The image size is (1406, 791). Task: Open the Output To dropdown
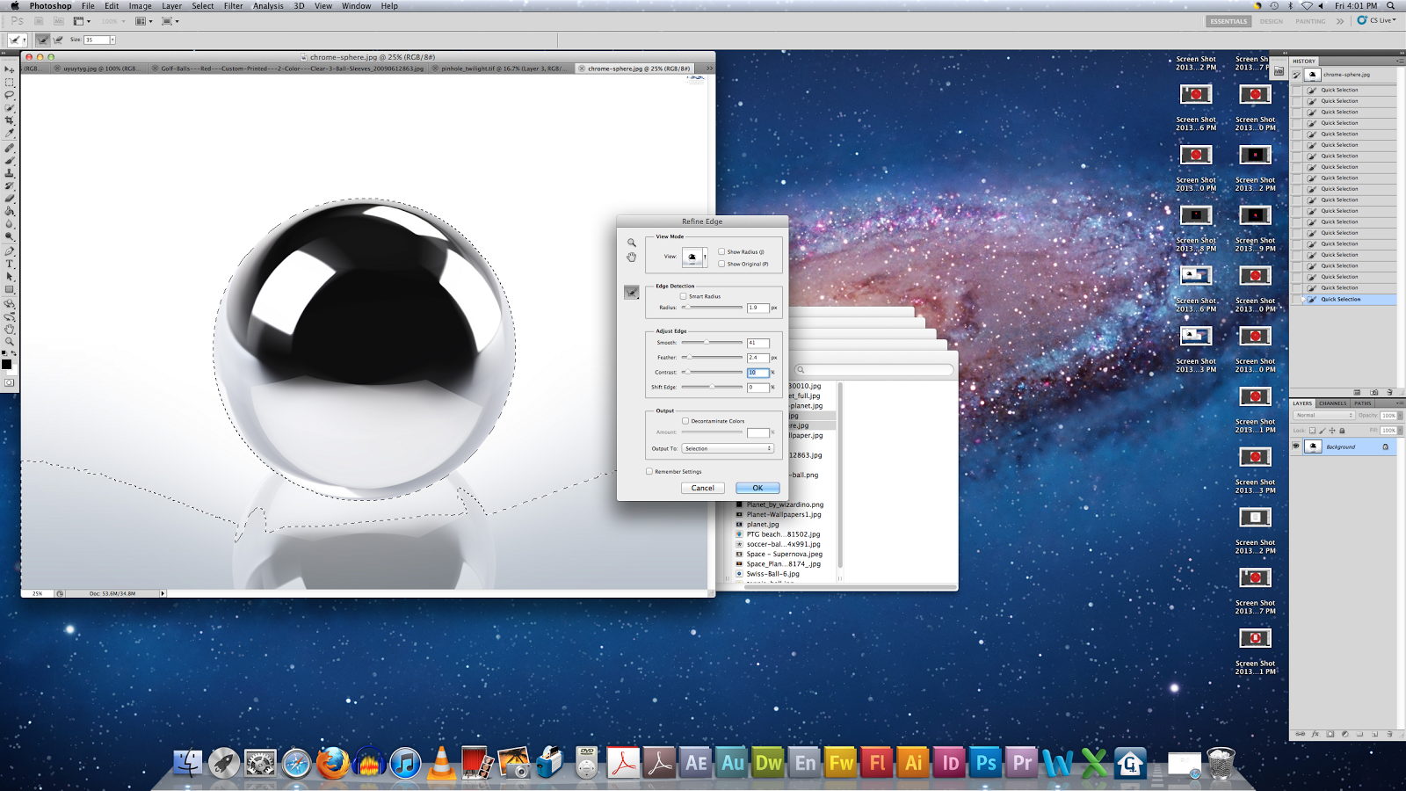click(728, 448)
